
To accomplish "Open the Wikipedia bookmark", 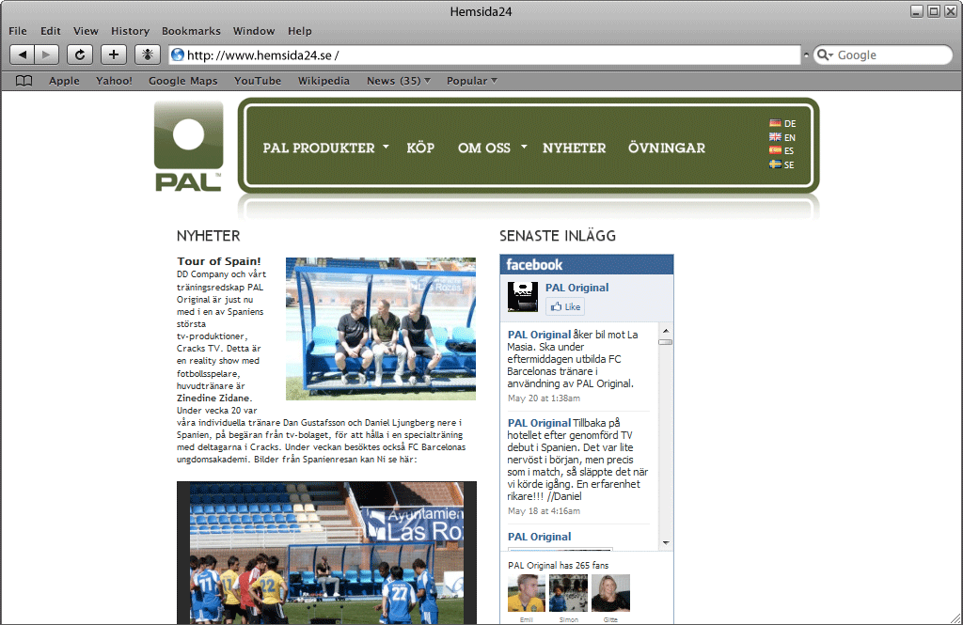I will coord(324,81).
